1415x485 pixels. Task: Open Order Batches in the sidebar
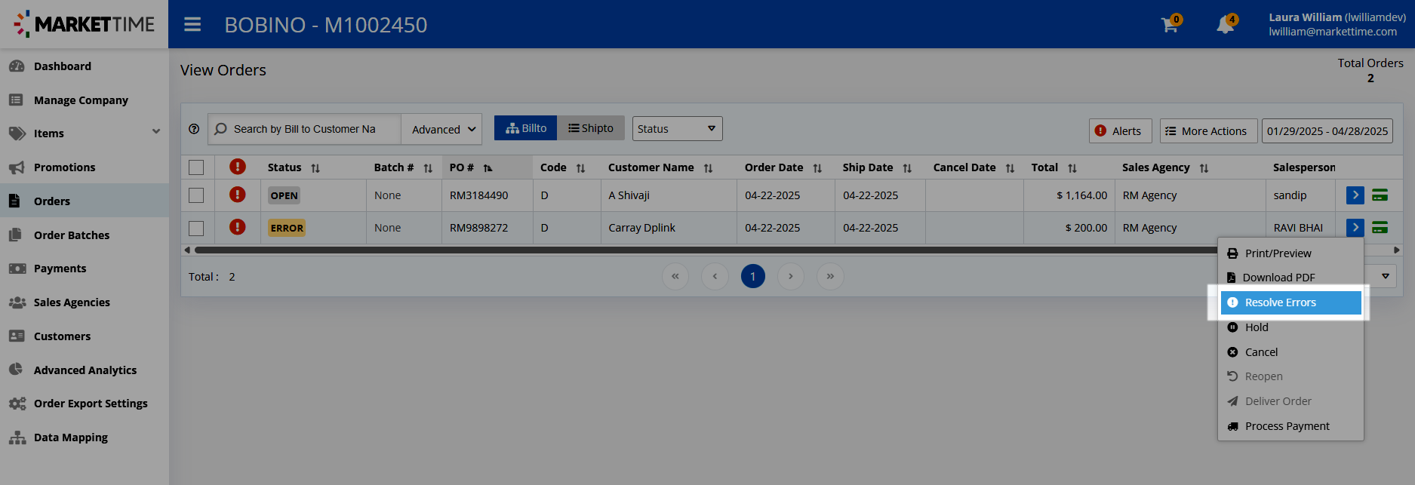point(84,235)
